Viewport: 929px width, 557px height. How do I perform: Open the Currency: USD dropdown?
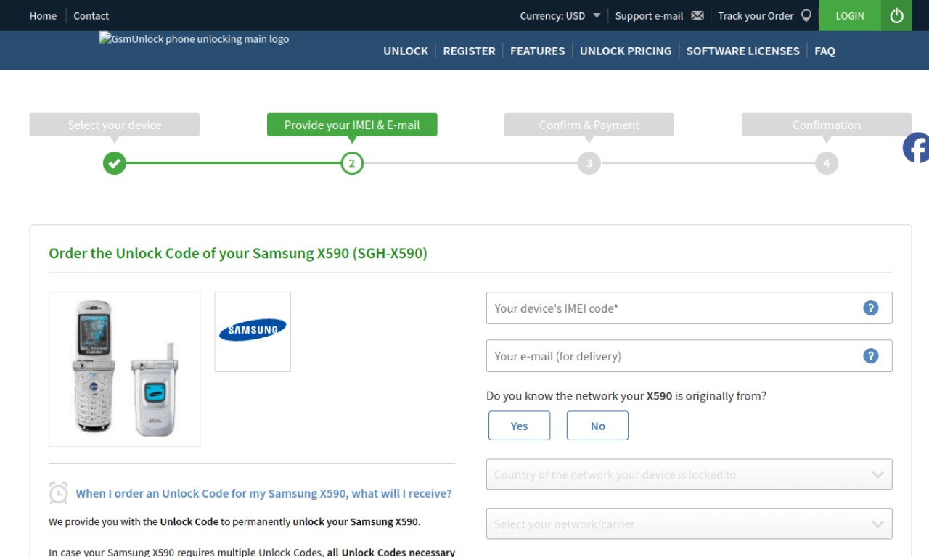pyautogui.click(x=560, y=15)
